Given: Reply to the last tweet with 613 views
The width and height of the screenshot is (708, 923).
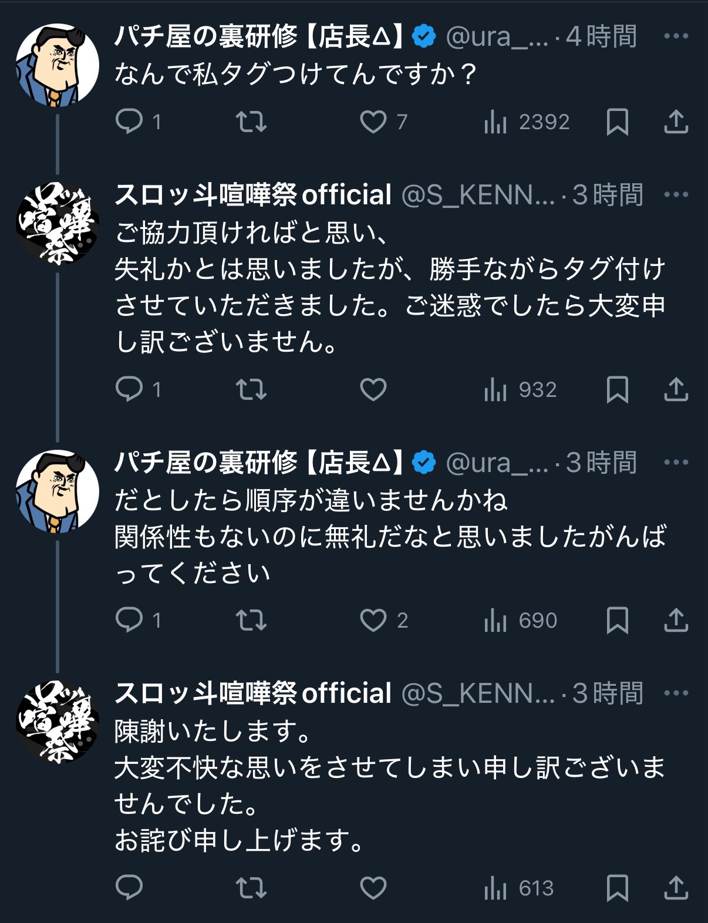Looking at the screenshot, I should click(129, 888).
